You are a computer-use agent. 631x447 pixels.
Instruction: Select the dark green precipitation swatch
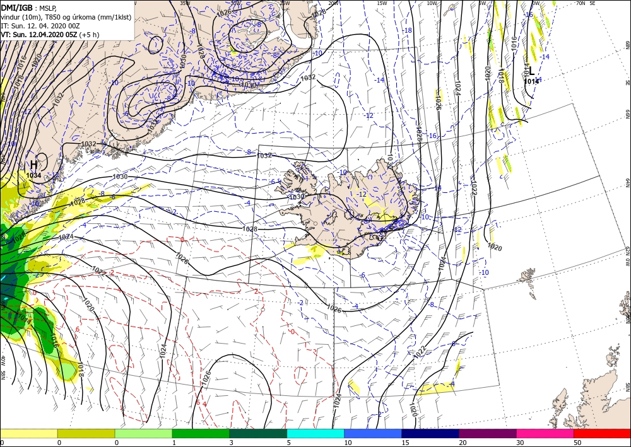click(258, 433)
